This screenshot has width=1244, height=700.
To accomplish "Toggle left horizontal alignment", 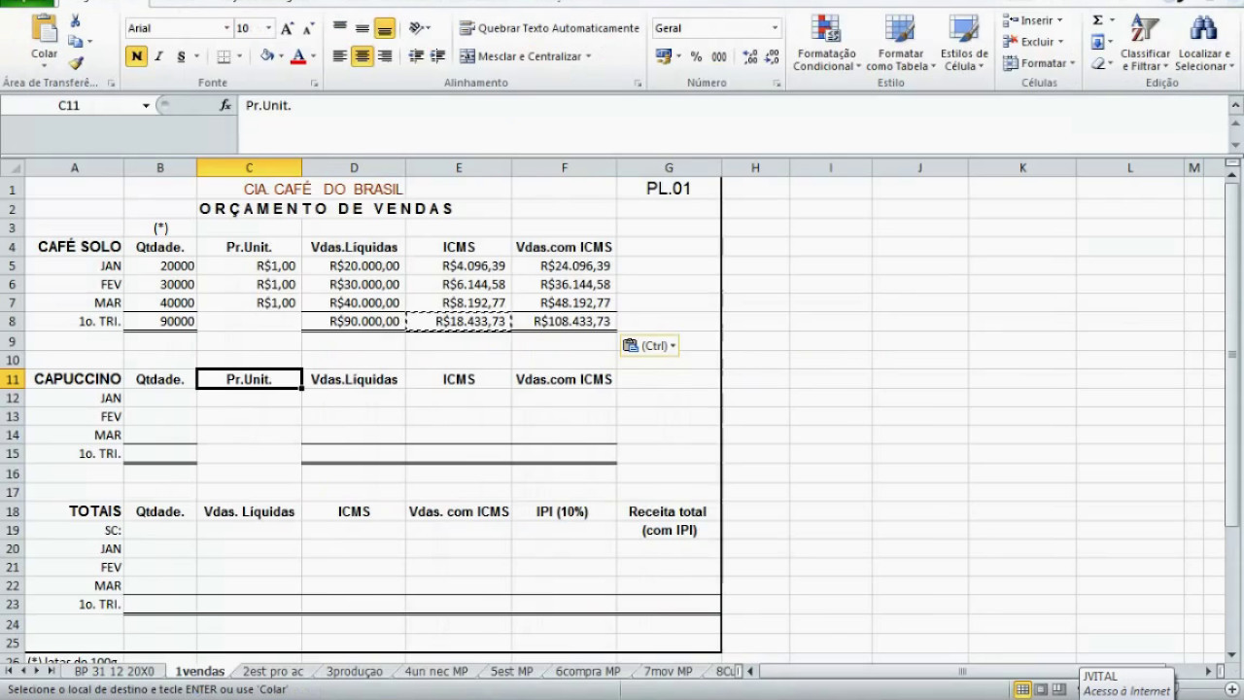I will click(x=339, y=56).
